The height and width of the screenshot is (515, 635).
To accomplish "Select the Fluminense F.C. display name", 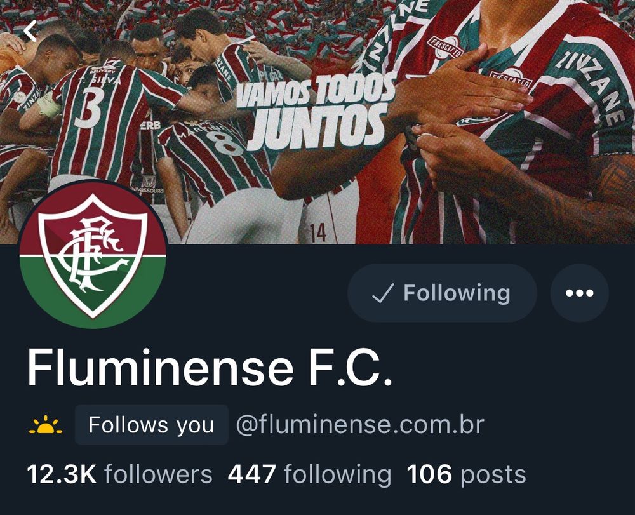I will (x=210, y=368).
